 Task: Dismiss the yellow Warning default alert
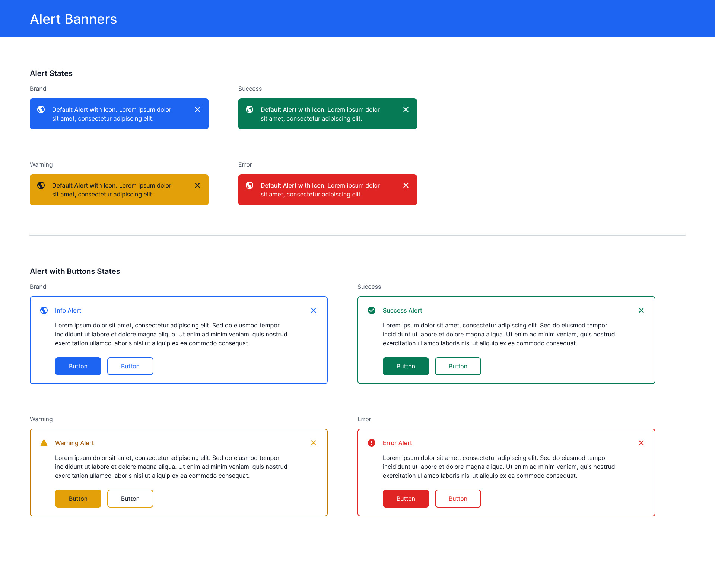(x=197, y=185)
